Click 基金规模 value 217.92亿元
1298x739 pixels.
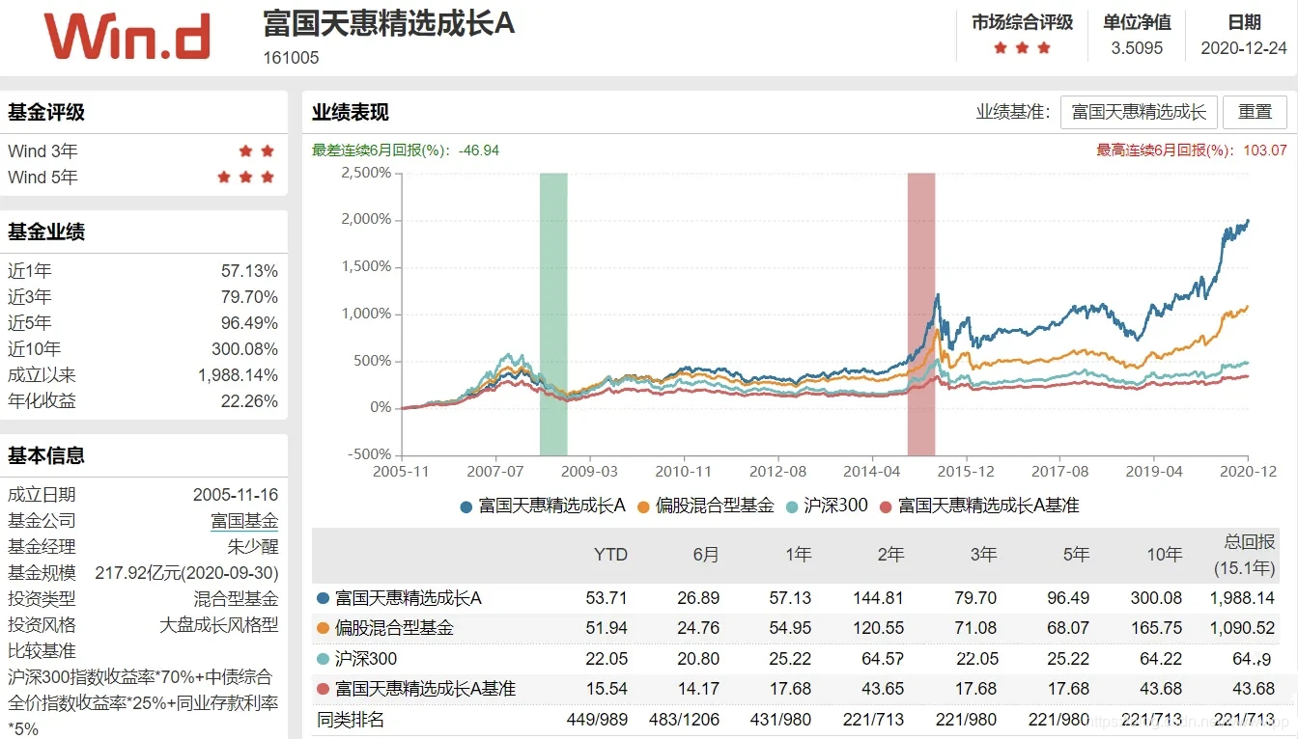click(x=186, y=573)
